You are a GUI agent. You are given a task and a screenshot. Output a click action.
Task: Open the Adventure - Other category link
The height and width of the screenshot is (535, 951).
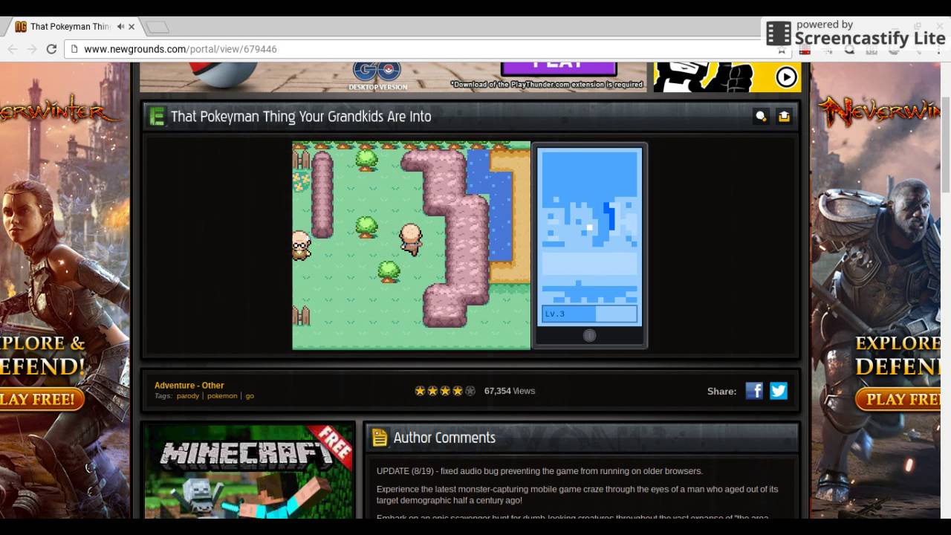tap(189, 386)
